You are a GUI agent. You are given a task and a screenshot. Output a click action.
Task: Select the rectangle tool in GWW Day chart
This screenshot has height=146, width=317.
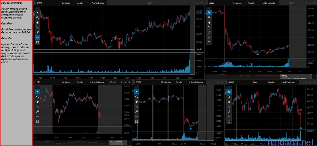pyautogui.click(x=229, y=122)
